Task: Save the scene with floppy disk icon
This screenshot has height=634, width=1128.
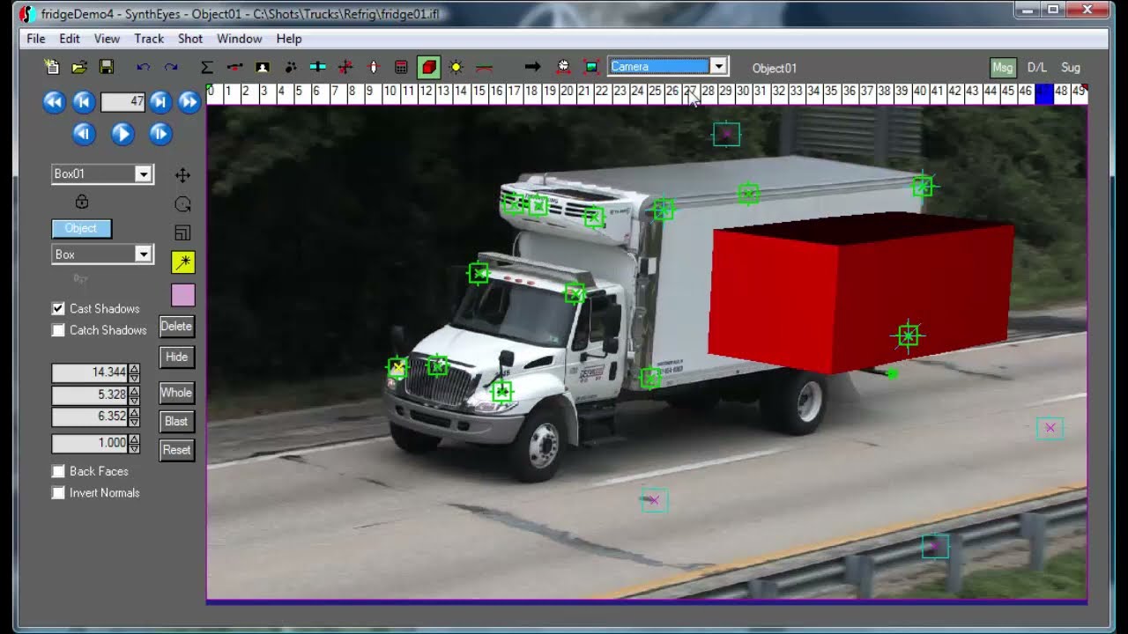Action: [x=107, y=67]
